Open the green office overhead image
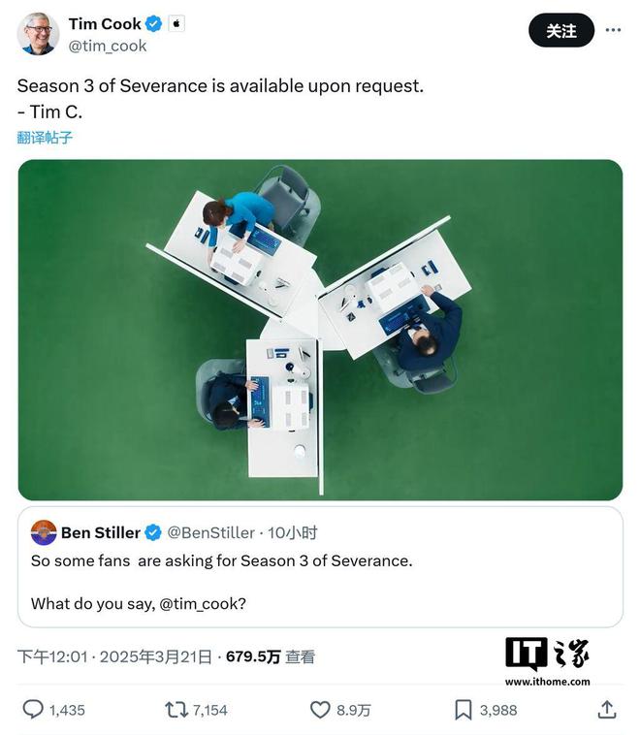 click(320, 330)
